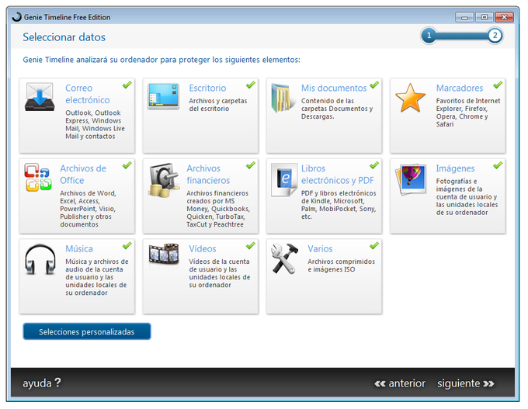Click the Archivos de Office logo icon

(x=38, y=177)
